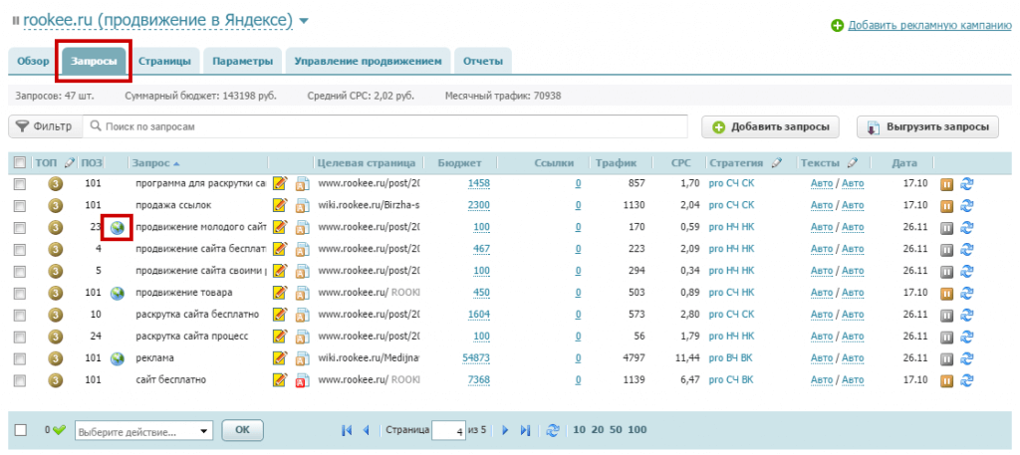Select the 'реклама' row checkbox
The height and width of the screenshot is (455, 1020).
coord(20,358)
